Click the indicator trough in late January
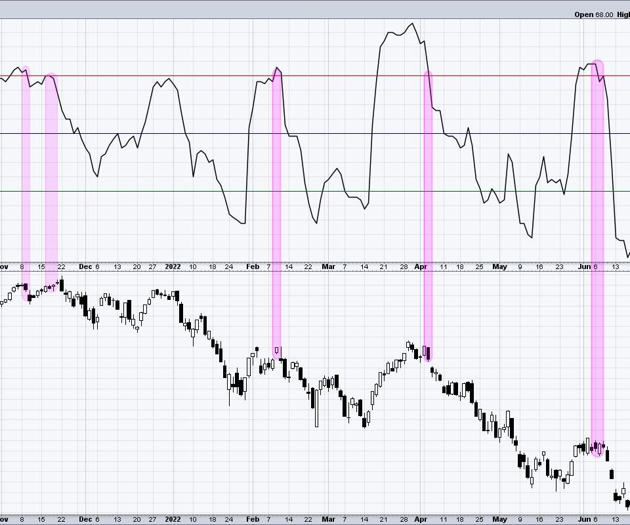 coord(242,223)
